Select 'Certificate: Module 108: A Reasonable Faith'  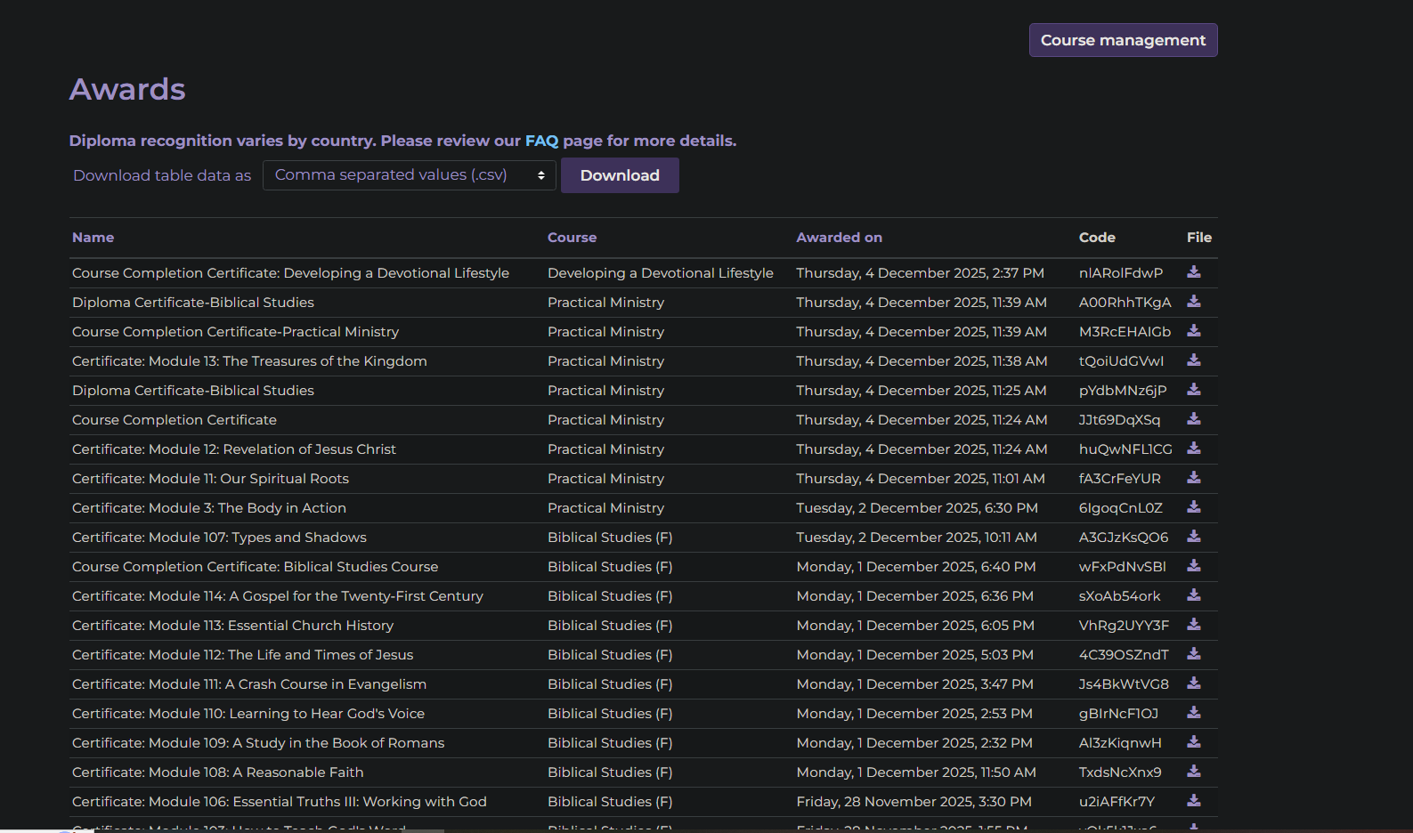tap(218, 772)
